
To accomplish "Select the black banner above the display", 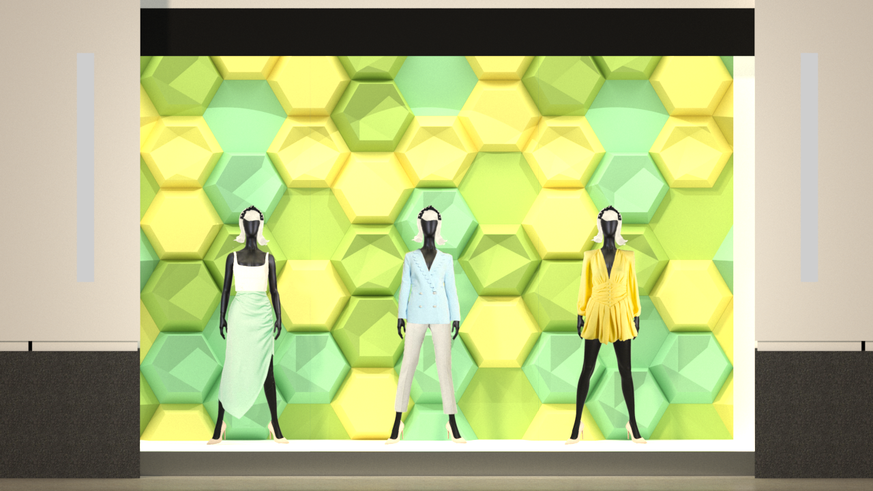I will 447,32.
